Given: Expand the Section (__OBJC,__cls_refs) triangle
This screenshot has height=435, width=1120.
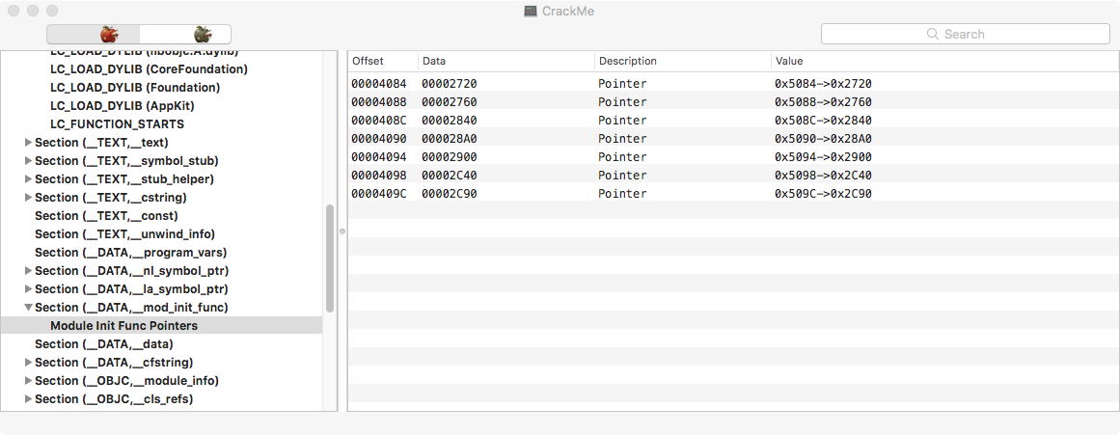Looking at the screenshot, I should click(28, 399).
